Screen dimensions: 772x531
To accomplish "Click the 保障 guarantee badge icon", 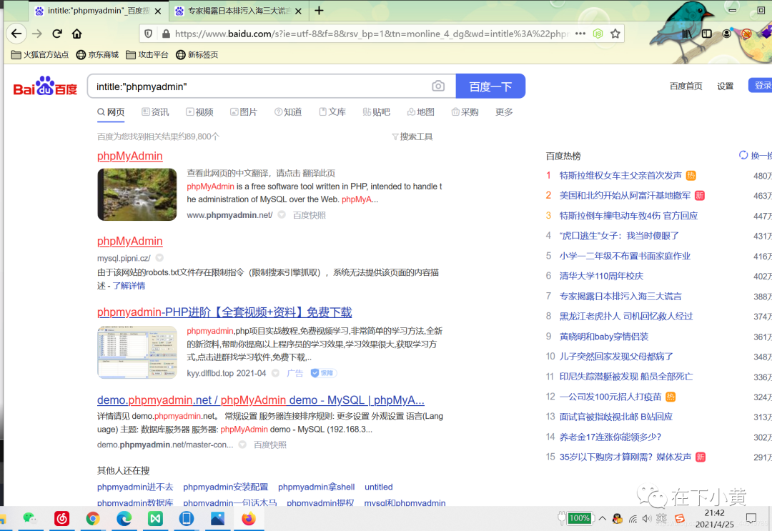I will [x=322, y=373].
